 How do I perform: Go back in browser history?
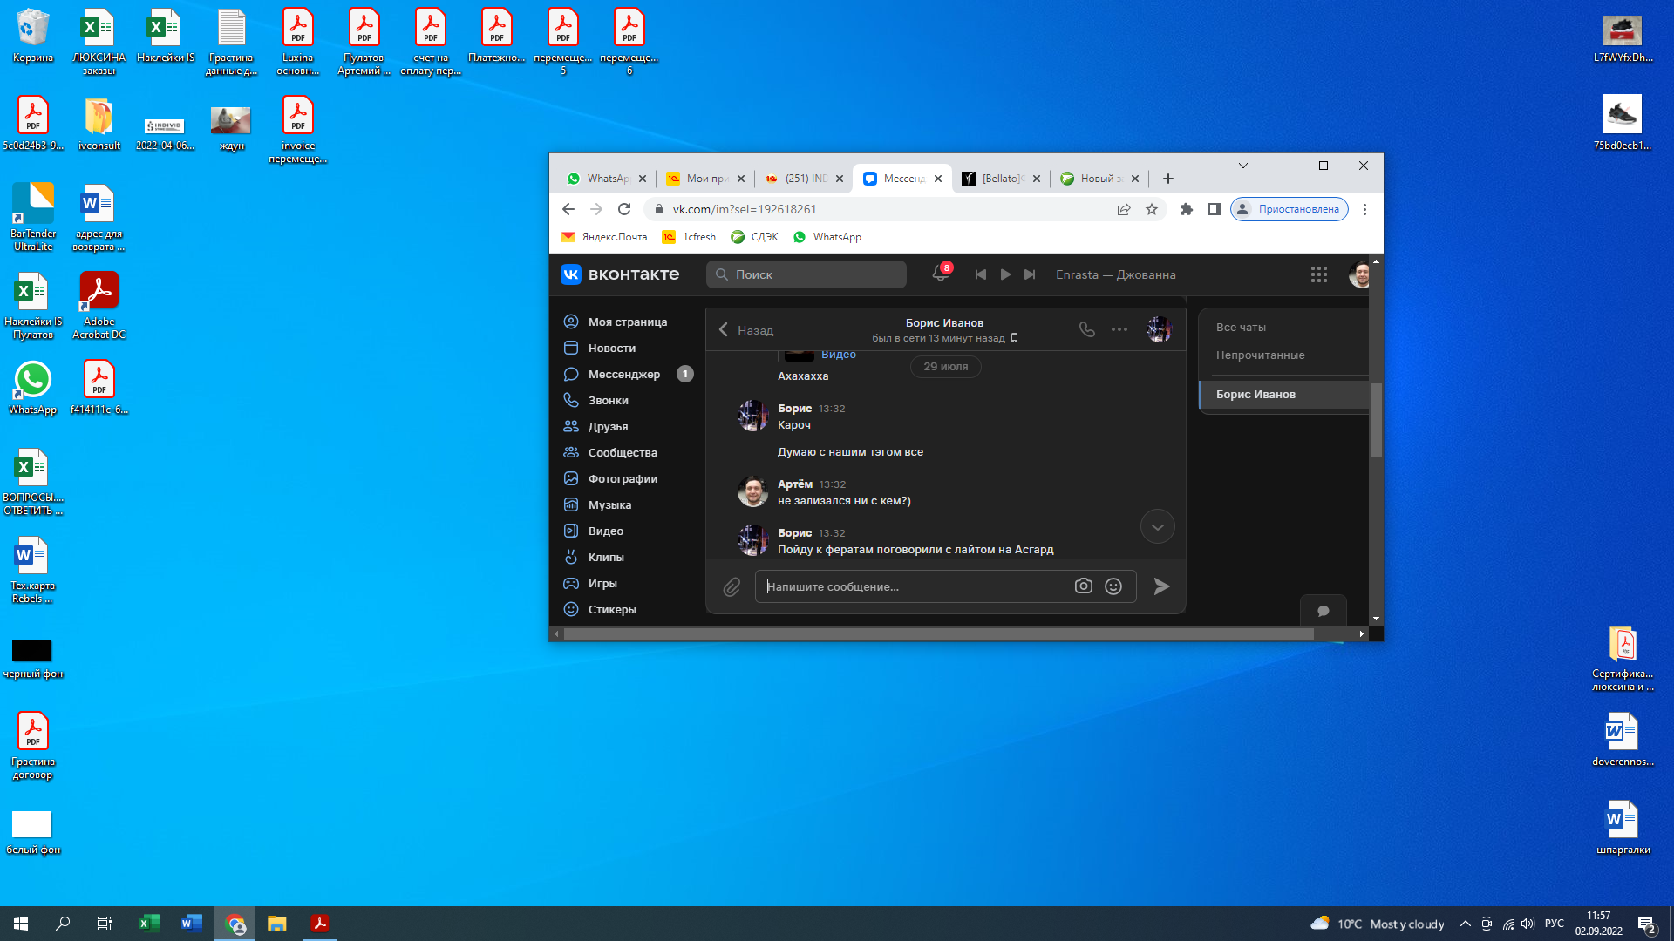click(568, 209)
